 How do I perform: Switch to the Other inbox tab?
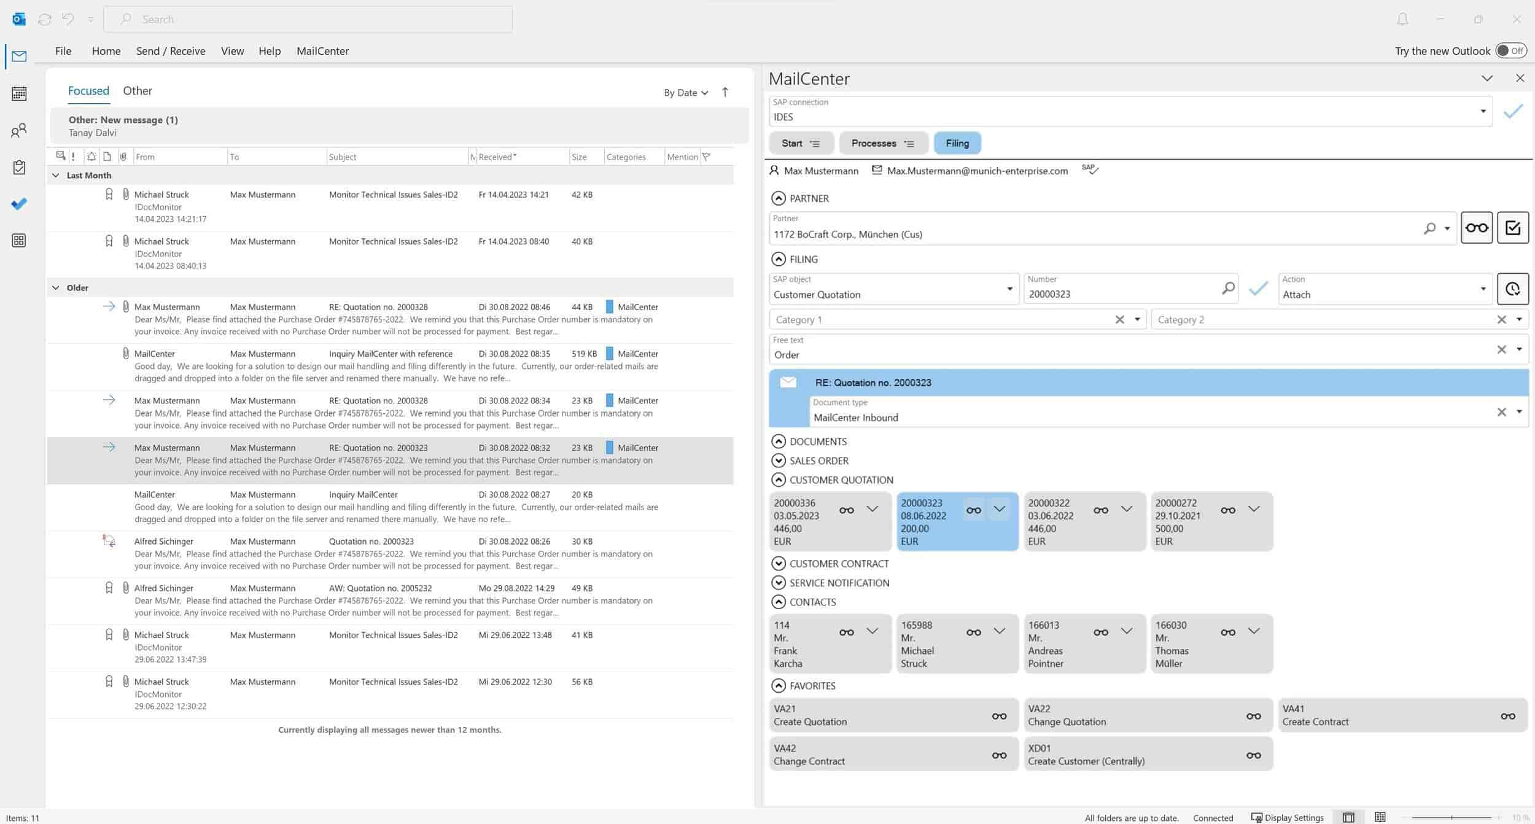138,90
